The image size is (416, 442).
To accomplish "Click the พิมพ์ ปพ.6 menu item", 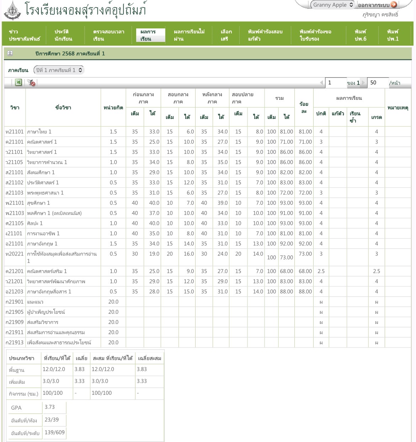I will point(360,35).
